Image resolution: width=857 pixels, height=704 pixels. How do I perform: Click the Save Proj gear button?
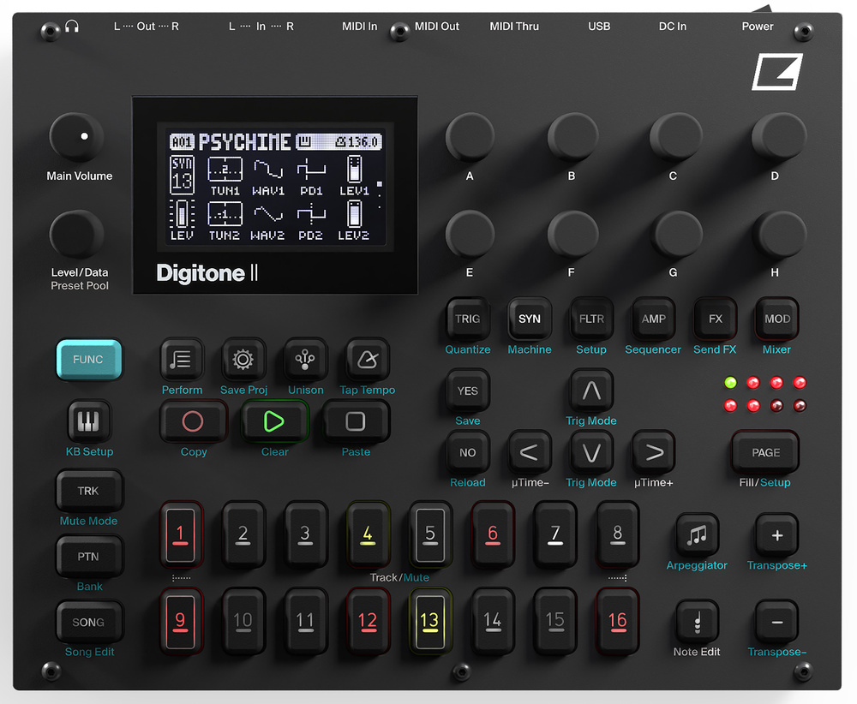[243, 360]
